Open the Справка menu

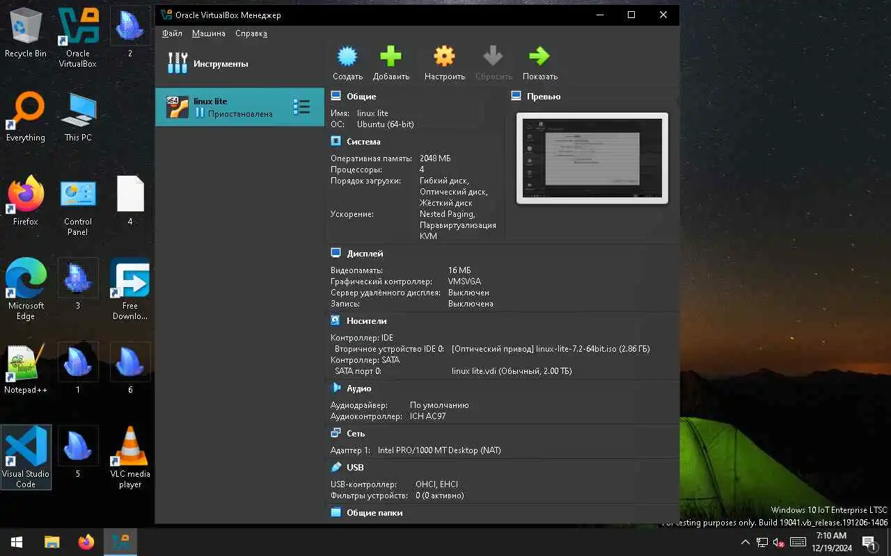(x=251, y=33)
